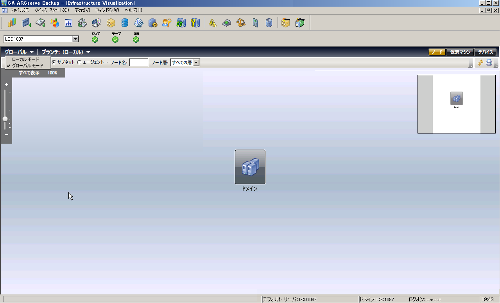Click into the ノード名 text field
This screenshot has height=303, width=500.
139,63
